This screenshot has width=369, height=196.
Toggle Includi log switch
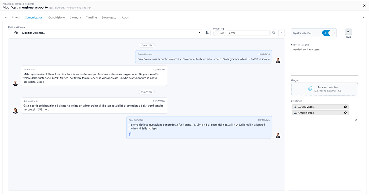click(219, 33)
